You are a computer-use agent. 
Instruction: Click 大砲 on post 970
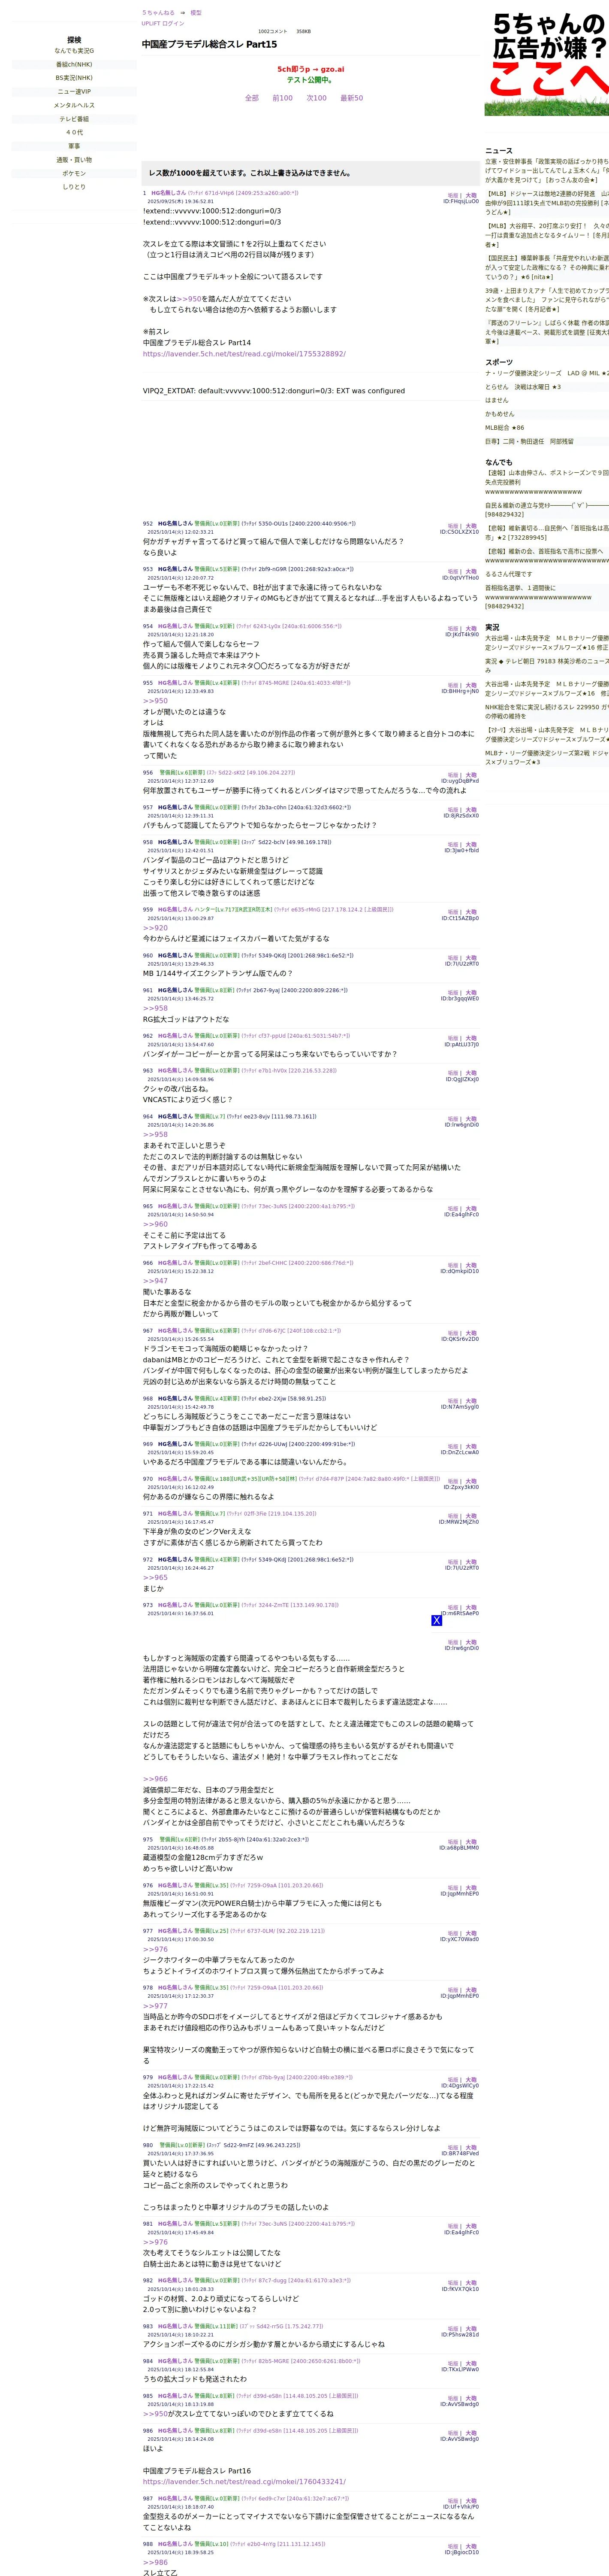pyautogui.click(x=471, y=1481)
